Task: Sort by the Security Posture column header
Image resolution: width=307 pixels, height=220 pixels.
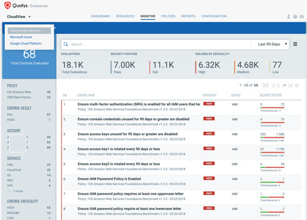Action: pyautogui.click(x=271, y=95)
